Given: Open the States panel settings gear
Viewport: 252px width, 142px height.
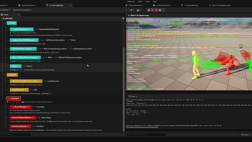Looking at the screenshot, I should pyautogui.click(x=123, y=19).
